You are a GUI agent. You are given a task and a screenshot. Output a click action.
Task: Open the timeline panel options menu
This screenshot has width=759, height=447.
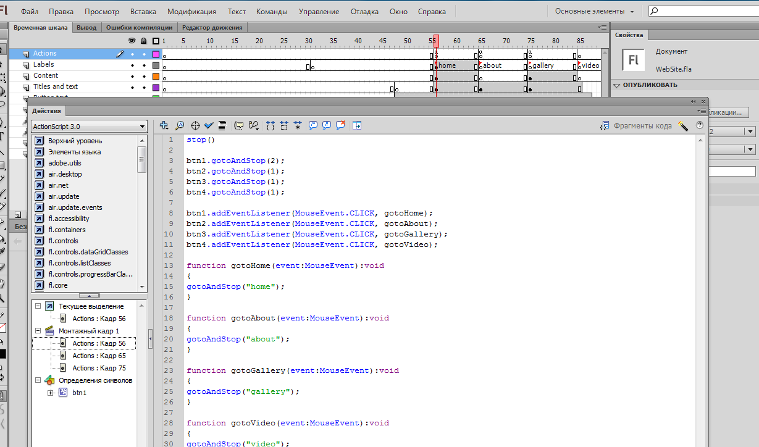(603, 27)
